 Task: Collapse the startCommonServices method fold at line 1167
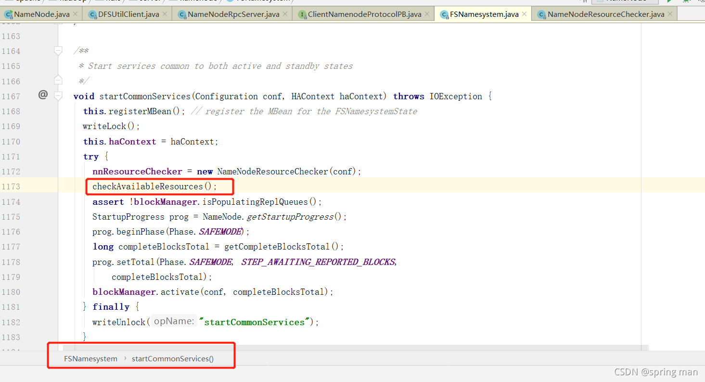point(58,96)
